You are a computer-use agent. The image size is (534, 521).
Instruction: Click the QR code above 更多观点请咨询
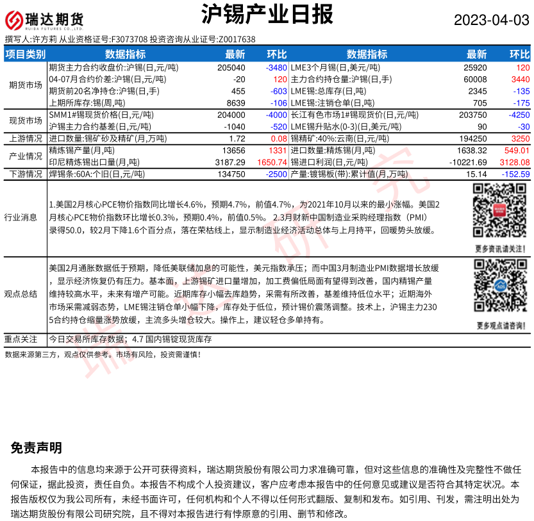pos(501,288)
